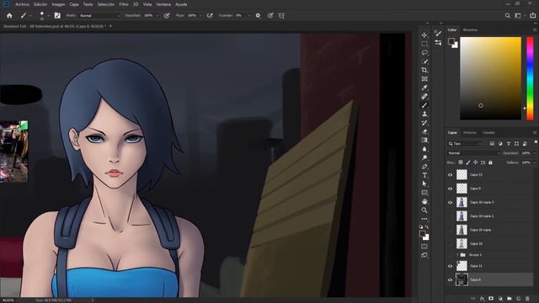This screenshot has width=539, height=303.
Task: Select the Move tool
Action: coord(424,35)
